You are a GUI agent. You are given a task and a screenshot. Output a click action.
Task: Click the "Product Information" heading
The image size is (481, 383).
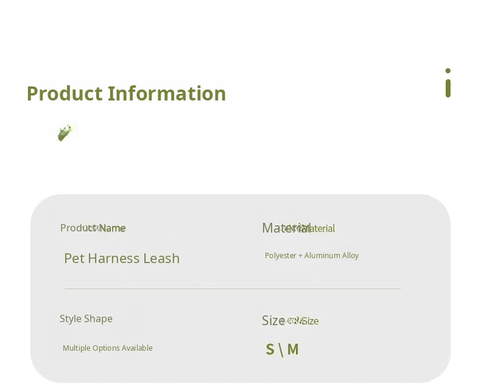126,93
